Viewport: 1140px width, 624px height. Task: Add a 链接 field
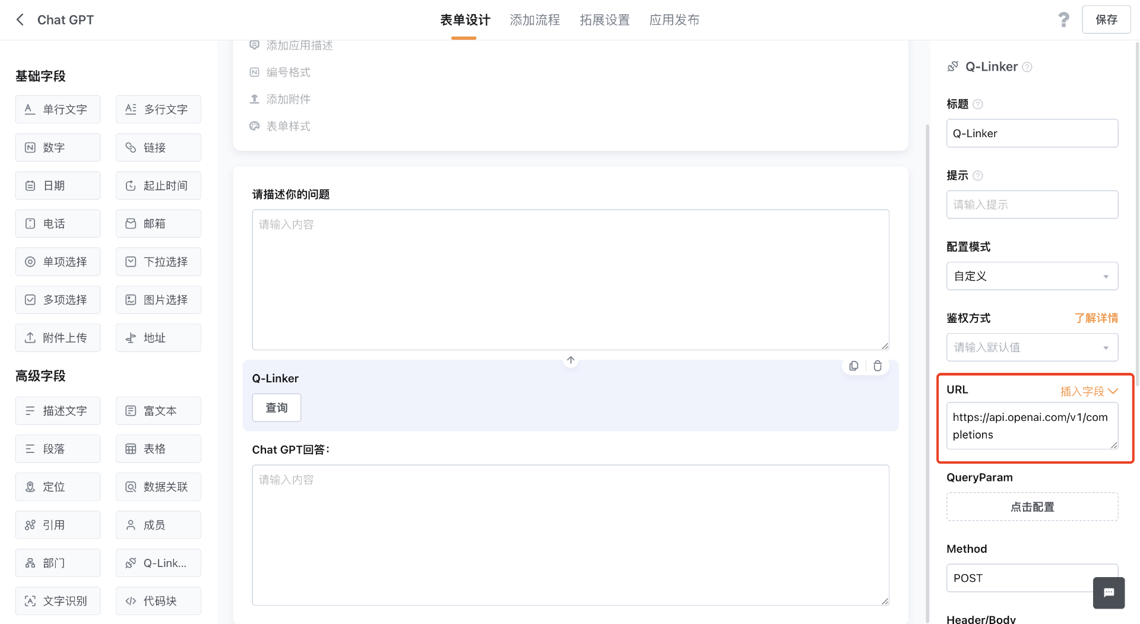(x=159, y=147)
